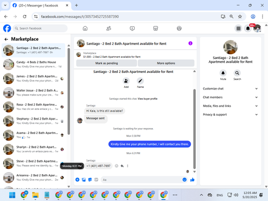Screen dimensions: 268x201
Task: Open View buyer profile link
Action: (x=147, y=99)
